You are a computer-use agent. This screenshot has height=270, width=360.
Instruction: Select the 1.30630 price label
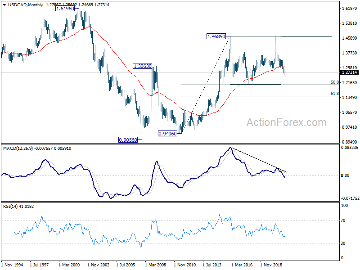point(142,66)
